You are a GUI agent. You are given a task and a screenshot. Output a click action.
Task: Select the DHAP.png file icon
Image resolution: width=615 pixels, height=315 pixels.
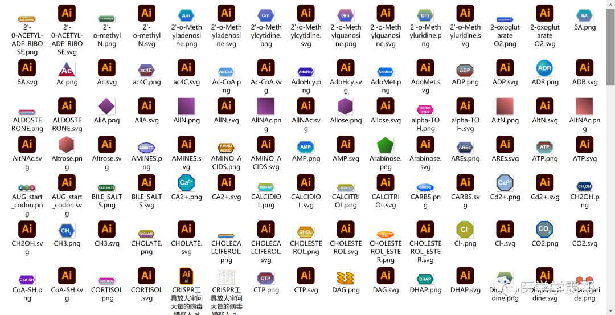tap(425, 279)
